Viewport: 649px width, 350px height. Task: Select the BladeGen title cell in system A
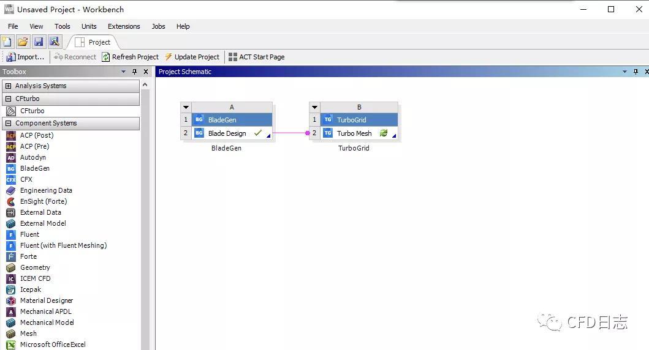coord(232,120)
